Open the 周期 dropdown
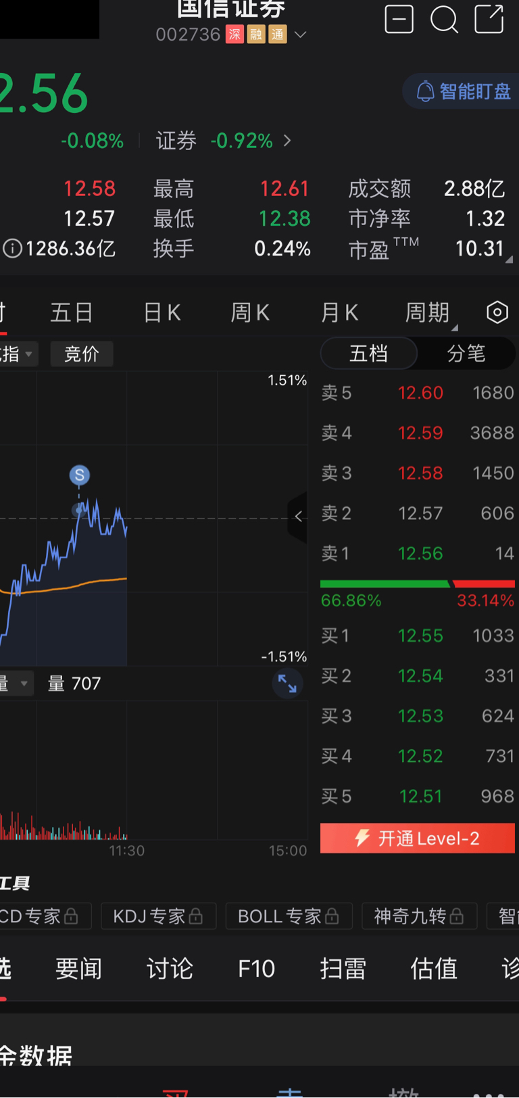Image resolution: width=519 pixels, height=1098 pixels. tap(430, 313)
